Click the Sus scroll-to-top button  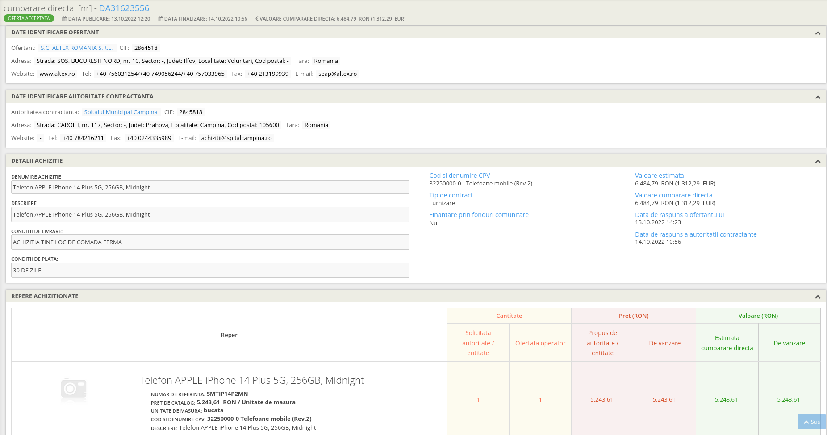pos(811,422)
